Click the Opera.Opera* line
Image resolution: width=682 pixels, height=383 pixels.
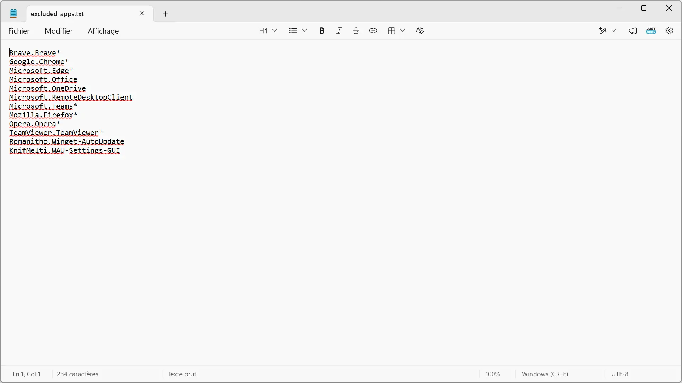point(34,124)
